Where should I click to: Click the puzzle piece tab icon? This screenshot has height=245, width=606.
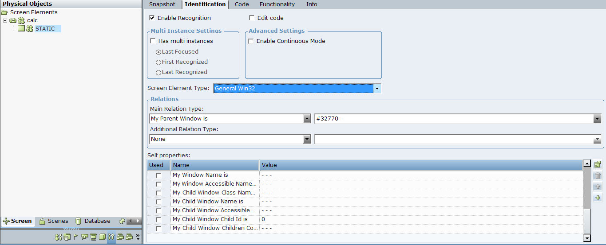(x=122, y=221)
